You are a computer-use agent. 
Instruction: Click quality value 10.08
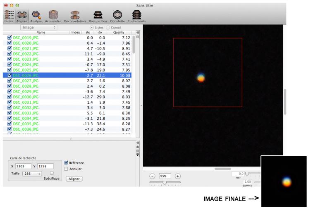tap(125, 76)
